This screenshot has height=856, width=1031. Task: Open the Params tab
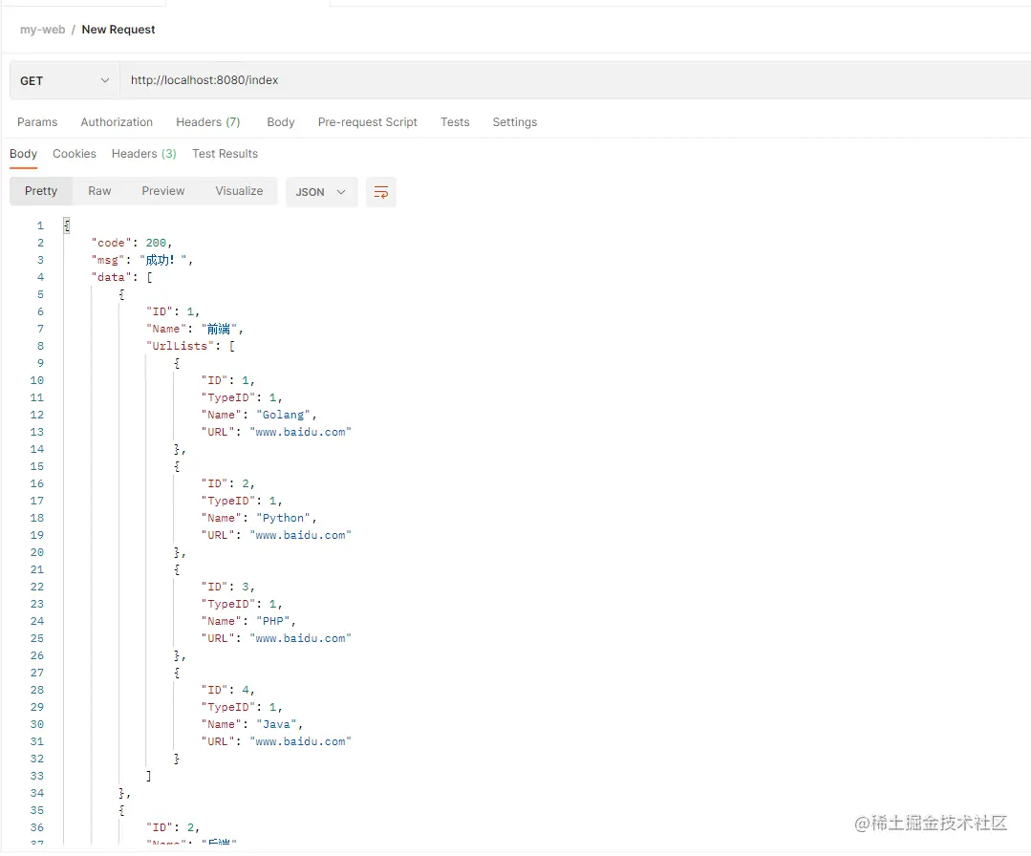(37, 122)
